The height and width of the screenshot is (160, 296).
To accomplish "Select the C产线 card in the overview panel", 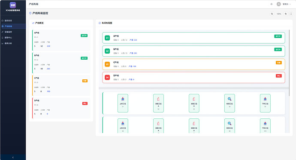I will [61, 85].
